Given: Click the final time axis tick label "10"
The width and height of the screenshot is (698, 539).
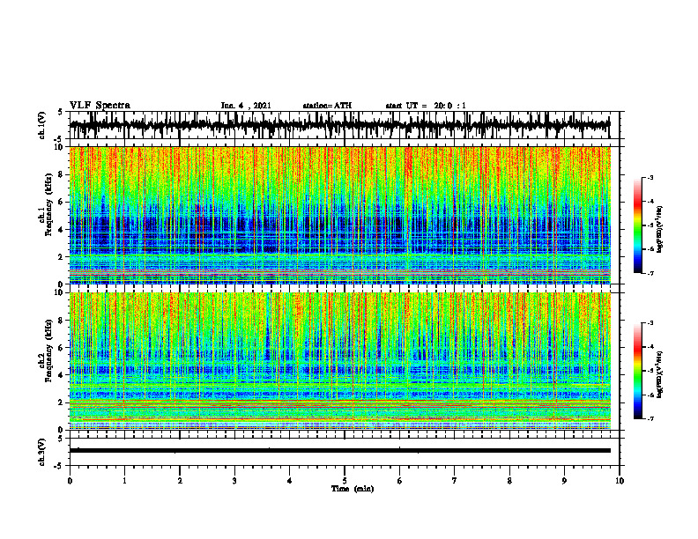Looking at the screenshot, I should (x=620, y=481).
